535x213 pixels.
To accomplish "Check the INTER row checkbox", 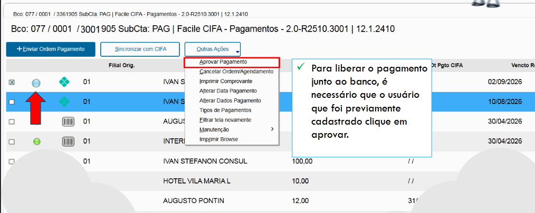I will [x=12, y=141].
